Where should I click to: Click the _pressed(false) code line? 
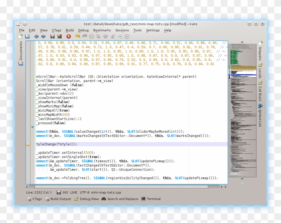coord(51,123)
